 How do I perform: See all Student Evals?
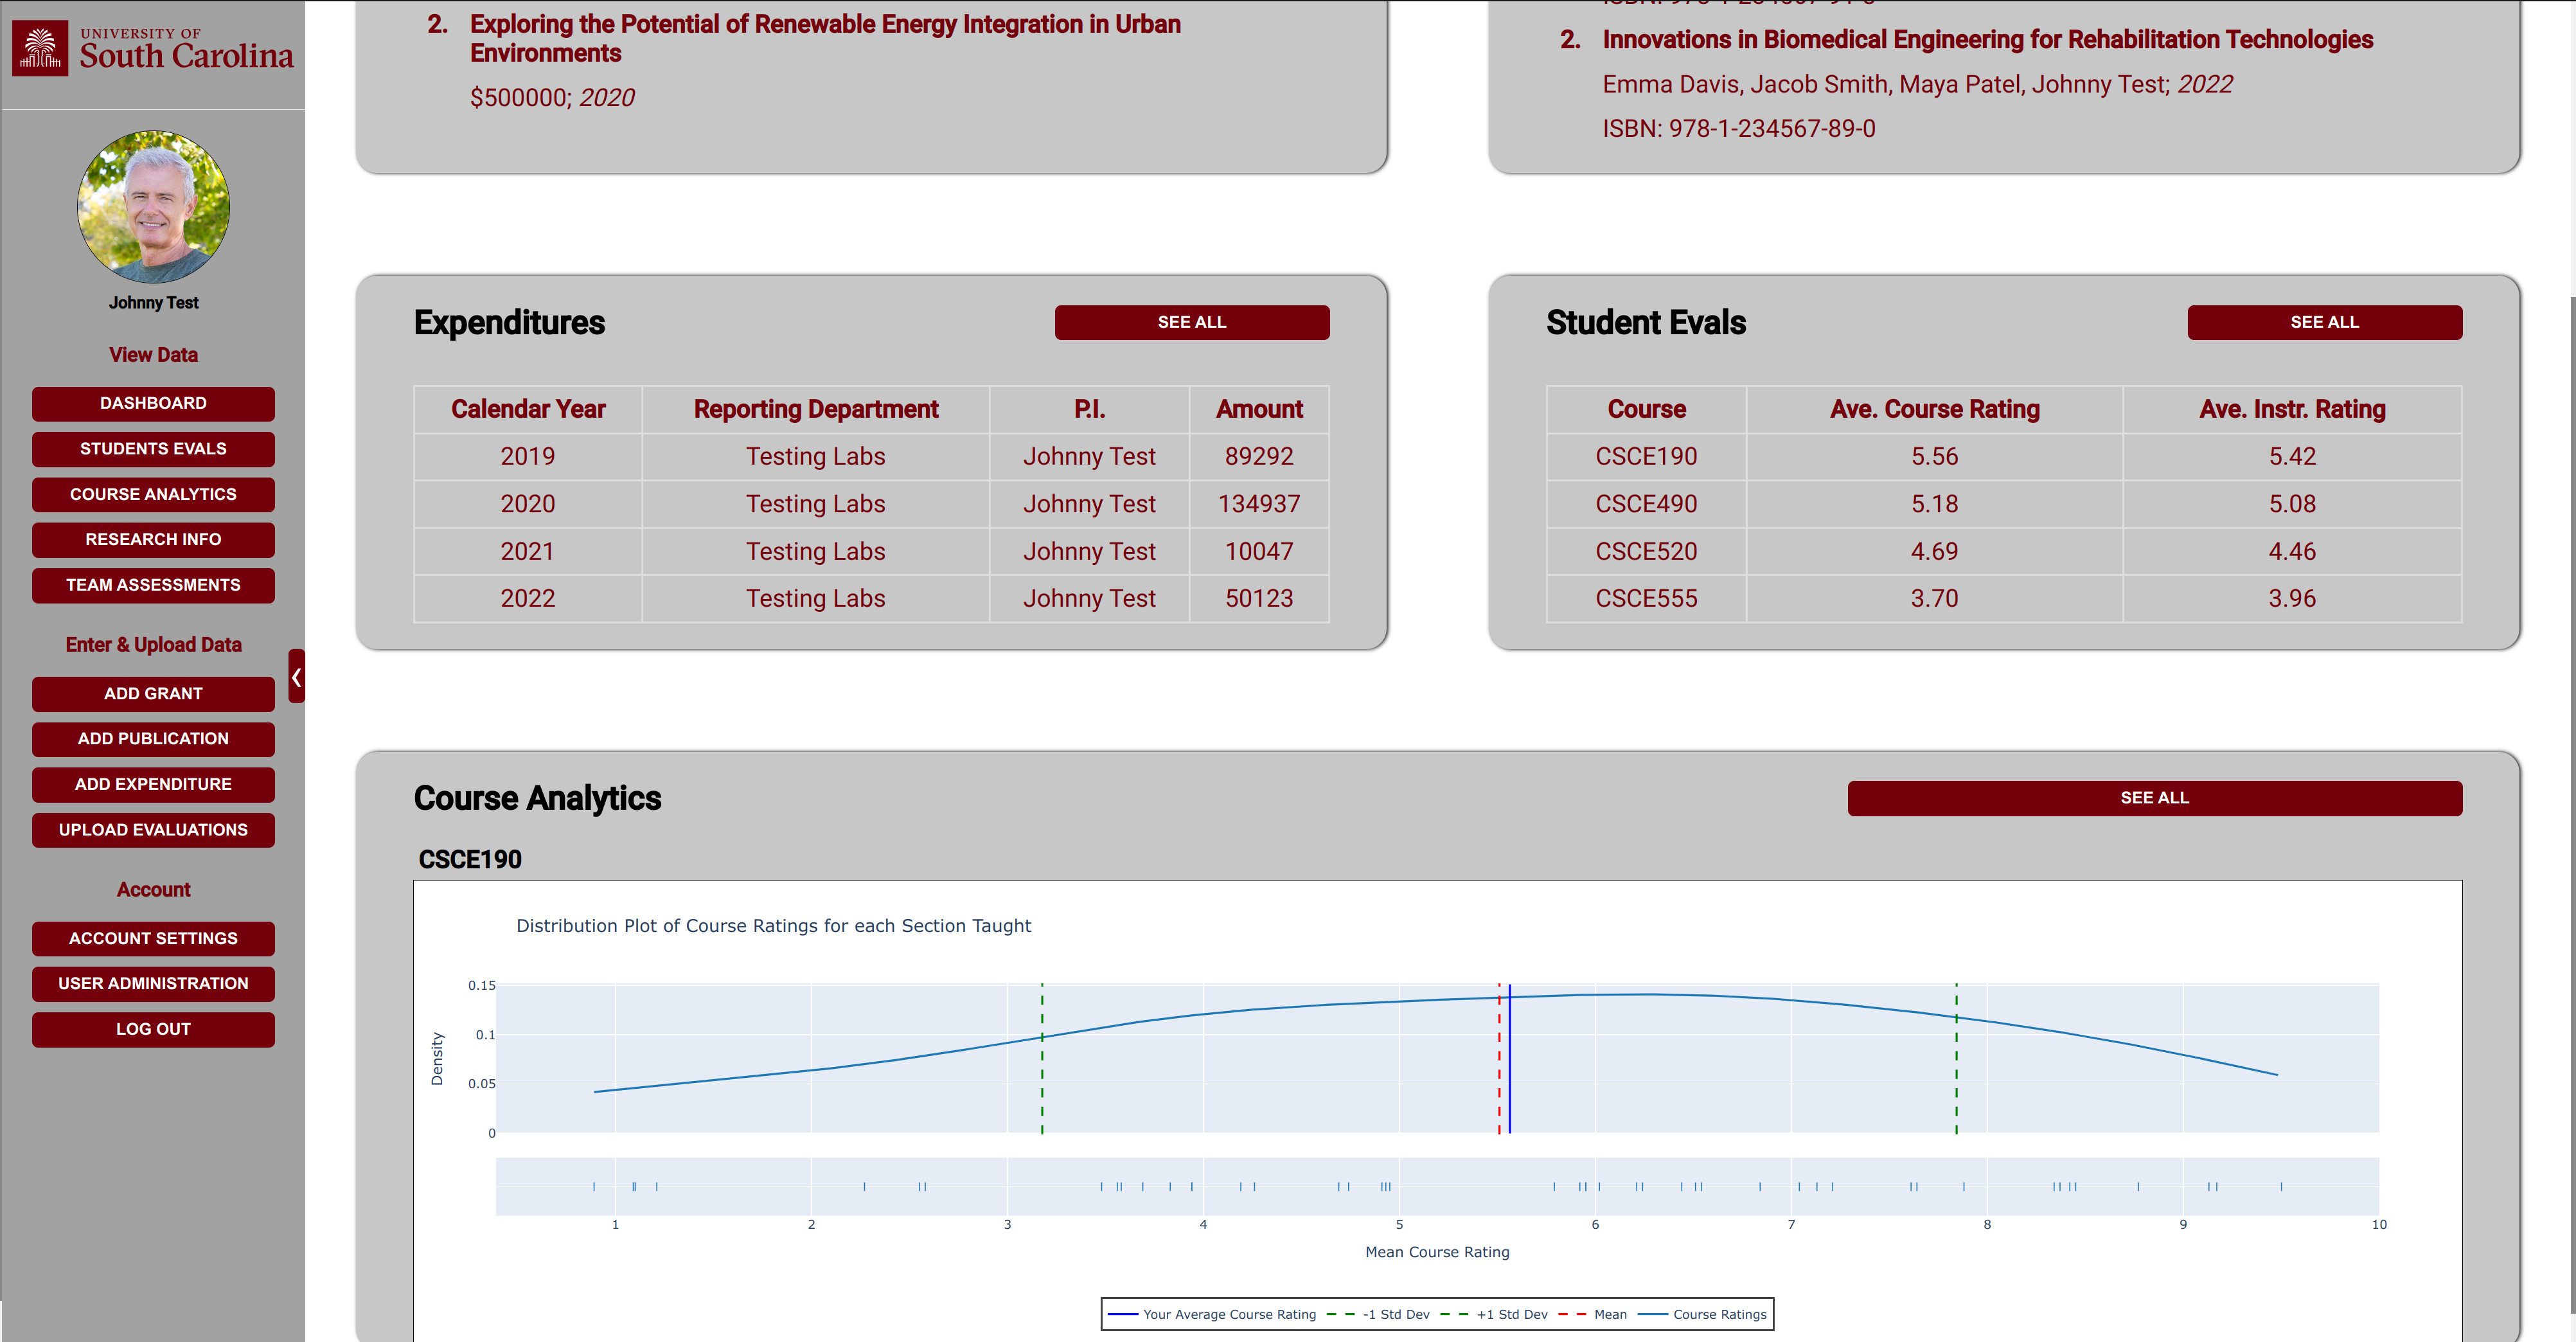coord(2324,322)
